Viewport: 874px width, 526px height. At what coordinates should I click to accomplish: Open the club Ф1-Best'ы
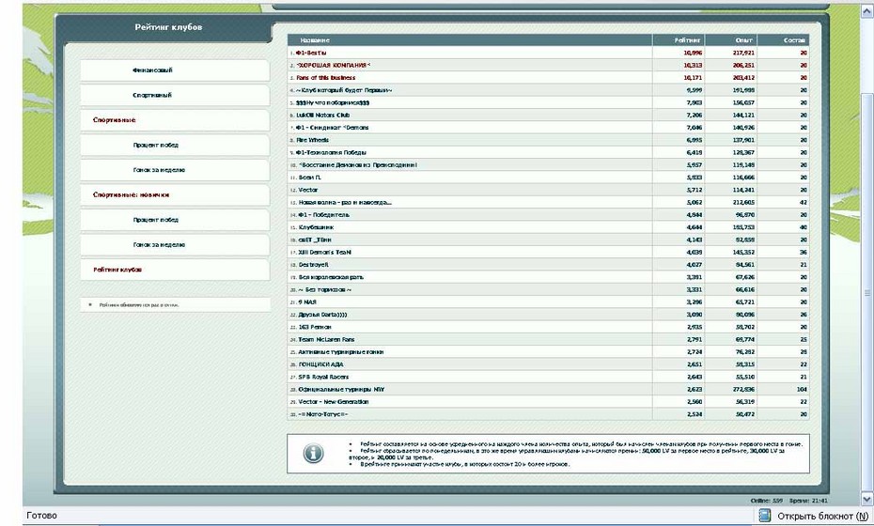(311, 53)
